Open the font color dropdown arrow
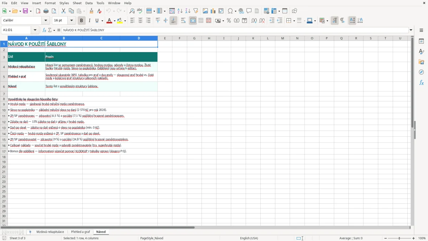 114,21
